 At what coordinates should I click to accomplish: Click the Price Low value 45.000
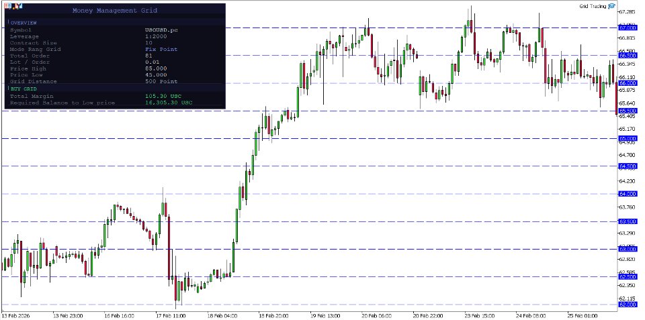(157, 74)
